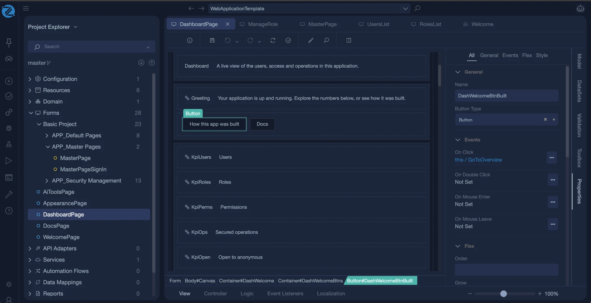Viewport: 591px width, 303px height.
Task: Click the binoculars icon in the left sidebar
Action: 9,58
